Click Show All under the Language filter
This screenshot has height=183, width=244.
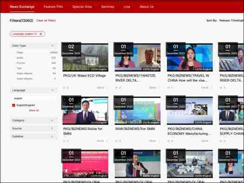[34, 111]
